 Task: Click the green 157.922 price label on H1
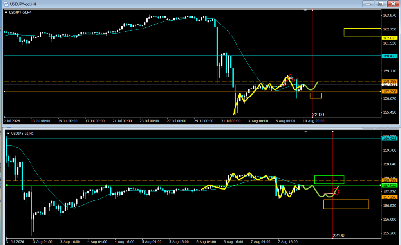click(390, 186)
